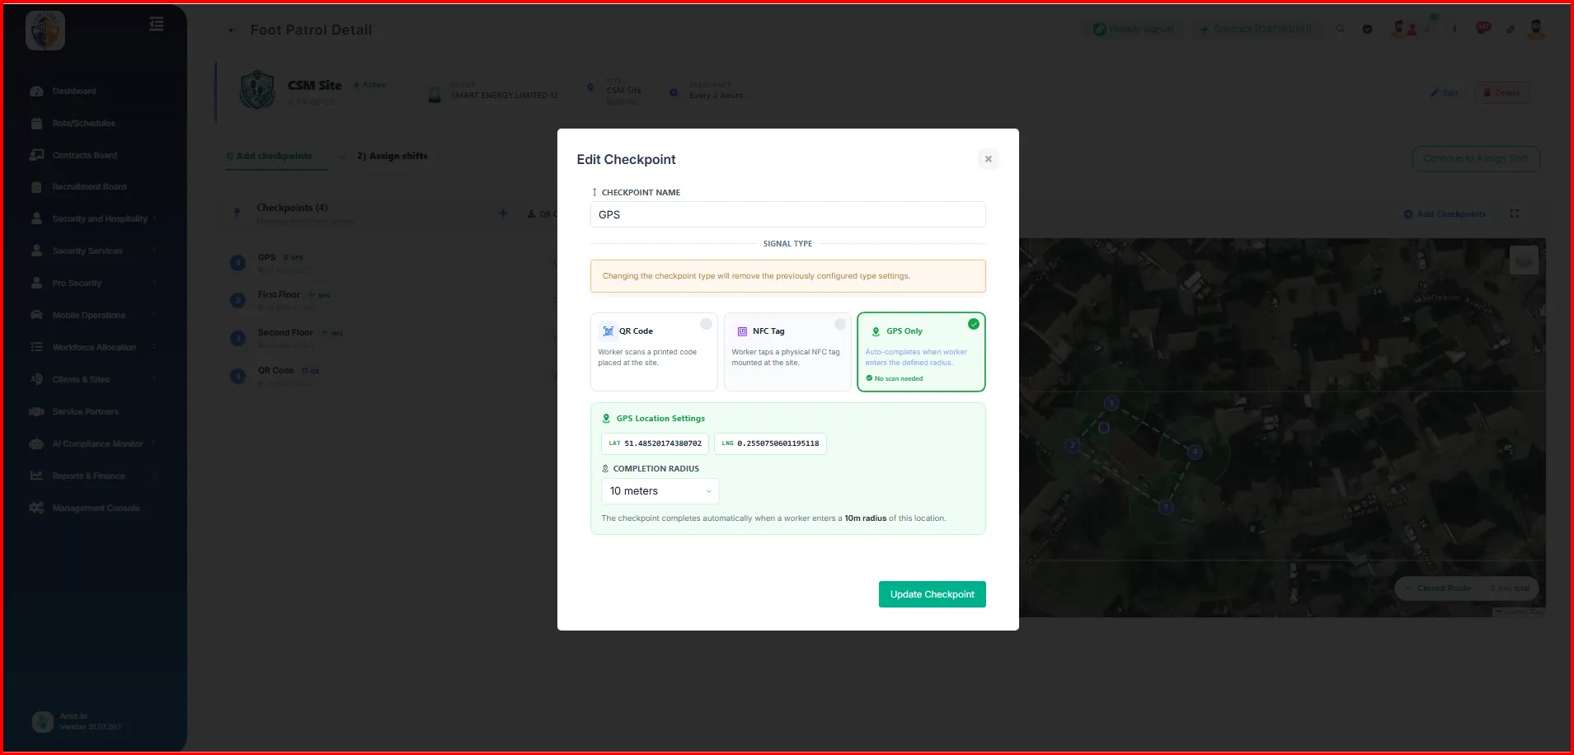
Task: Go to Contracts Board in the sidebar
Action: (85, 156)
